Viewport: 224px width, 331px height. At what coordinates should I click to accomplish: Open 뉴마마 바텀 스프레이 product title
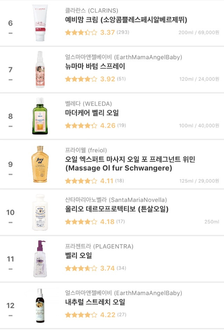[x=95, y=66]
